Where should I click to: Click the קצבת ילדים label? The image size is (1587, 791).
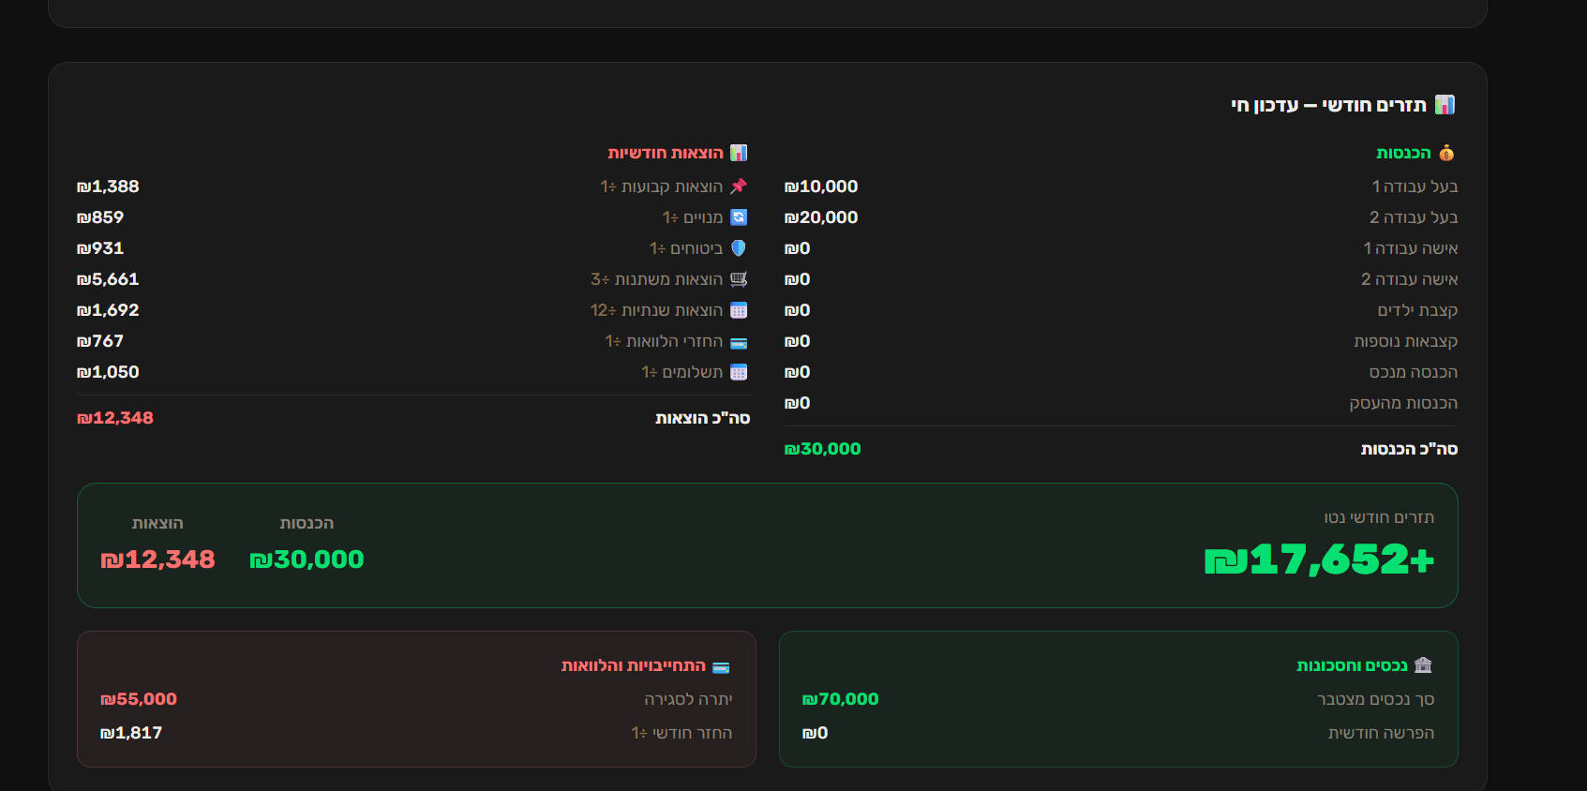pos(1417,310)
